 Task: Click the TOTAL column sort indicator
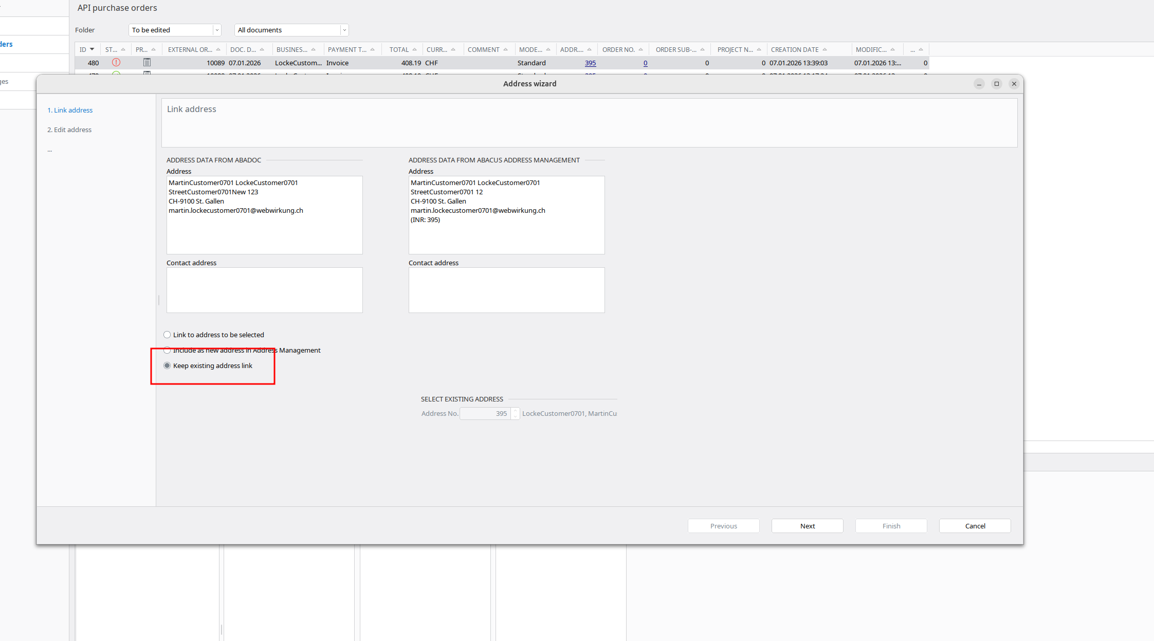tap(414, 49)
